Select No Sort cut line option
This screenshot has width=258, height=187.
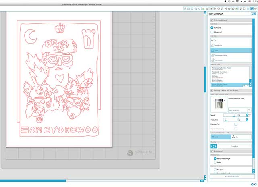pyautogui.click(x=215, y=170)
